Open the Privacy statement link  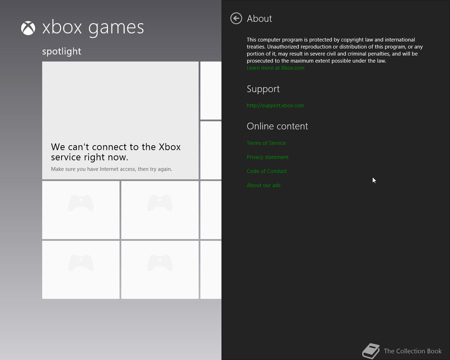268,157
